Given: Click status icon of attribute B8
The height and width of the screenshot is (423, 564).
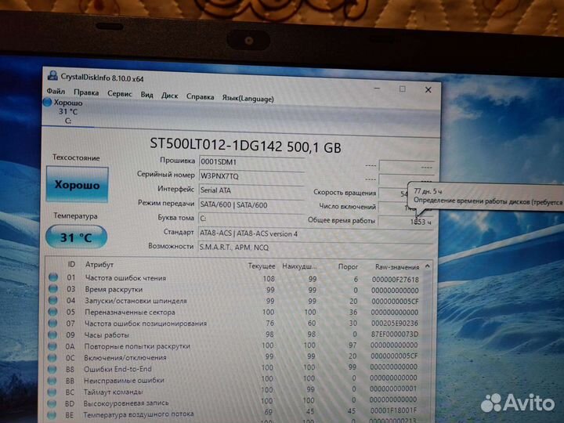Looking at the screenshot, I should 52,369.
